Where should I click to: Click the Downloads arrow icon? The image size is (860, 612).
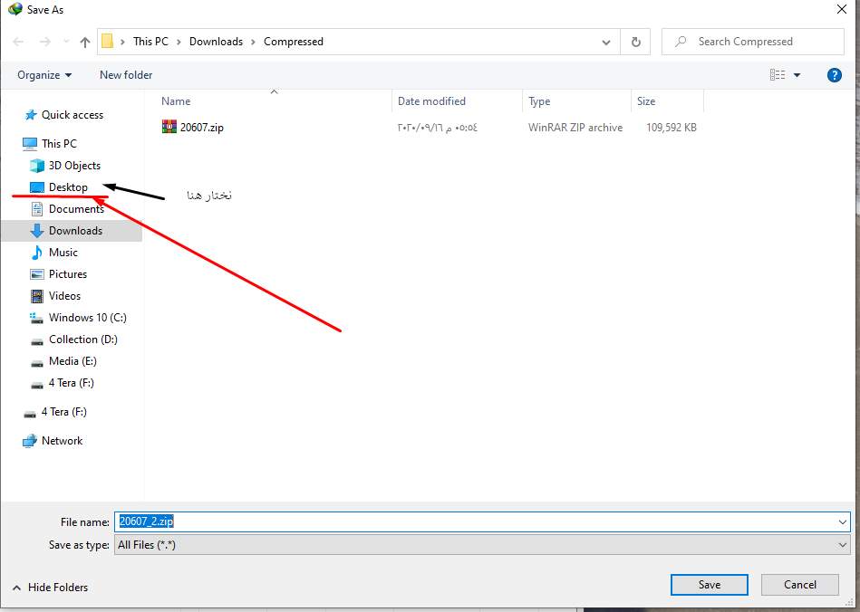tap(37, 231)
